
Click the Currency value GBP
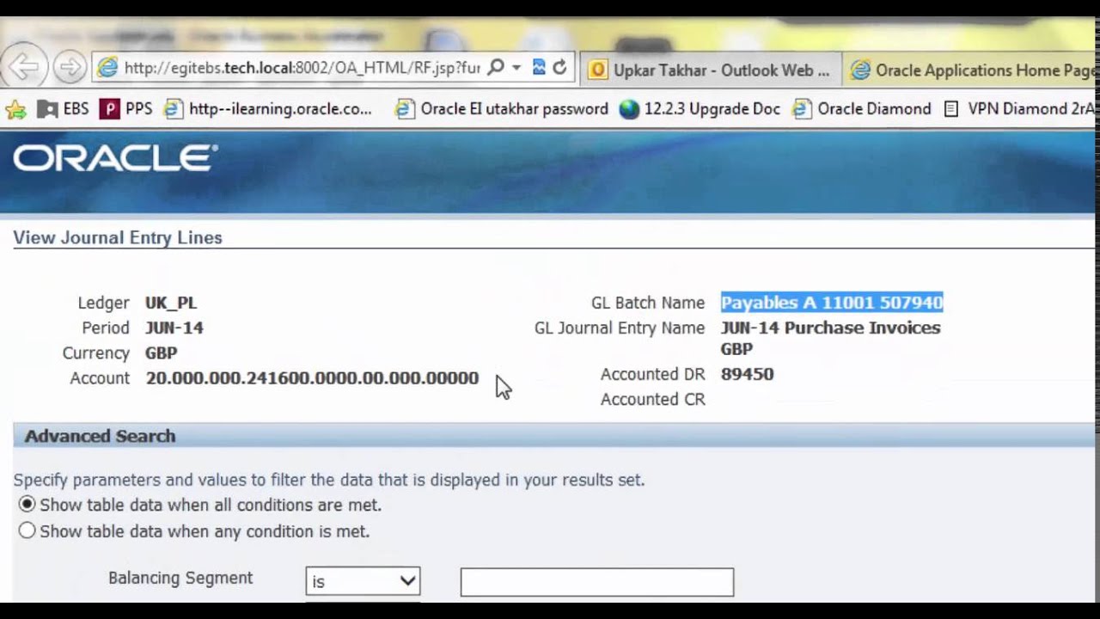pyautogui.click(x=162, y=352)
